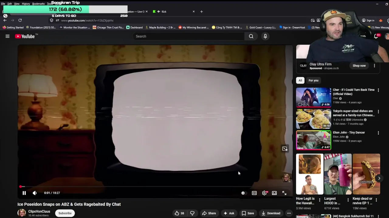The image size is (389, 218).
Task: Open more actions ellipsis below video
Action: click(x=289, y=213)
